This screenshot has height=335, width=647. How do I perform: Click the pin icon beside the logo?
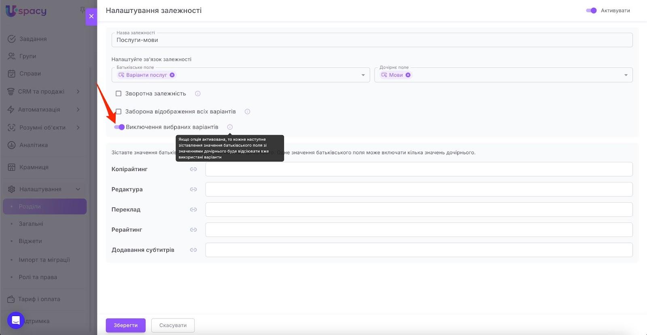click(82, 10)
